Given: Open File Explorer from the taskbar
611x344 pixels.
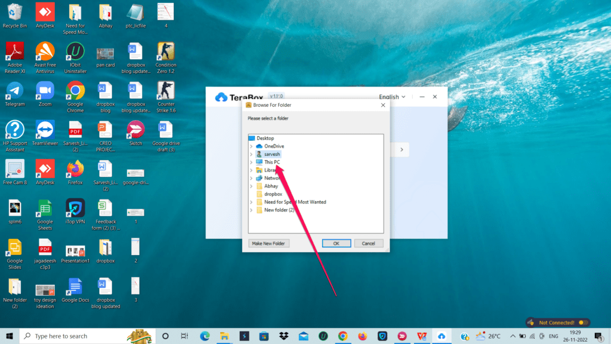Looking at the screenshot, I should click(x=223, y=336).
